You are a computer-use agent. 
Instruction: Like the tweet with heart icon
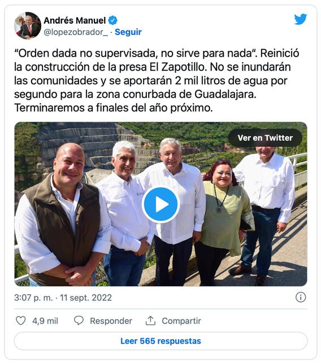click(20, 321)
